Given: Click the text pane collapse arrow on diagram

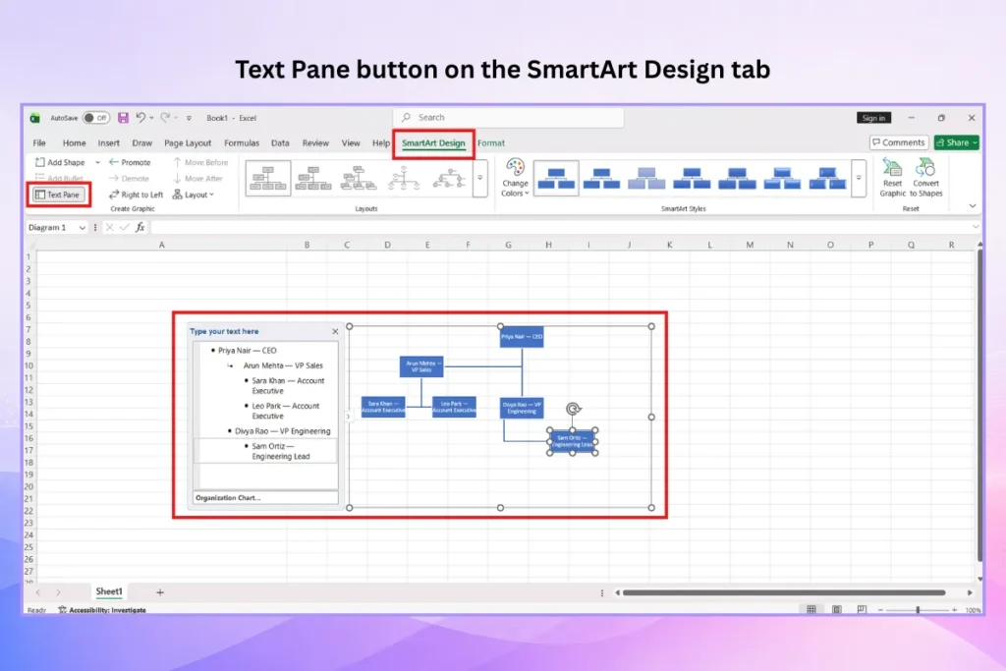Looking at the screenshot, I should (x=348, y=417).
